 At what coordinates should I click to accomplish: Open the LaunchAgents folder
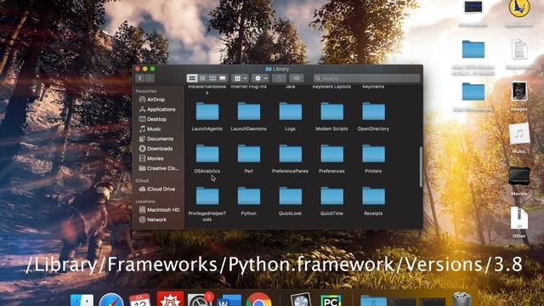pos(207,111)
